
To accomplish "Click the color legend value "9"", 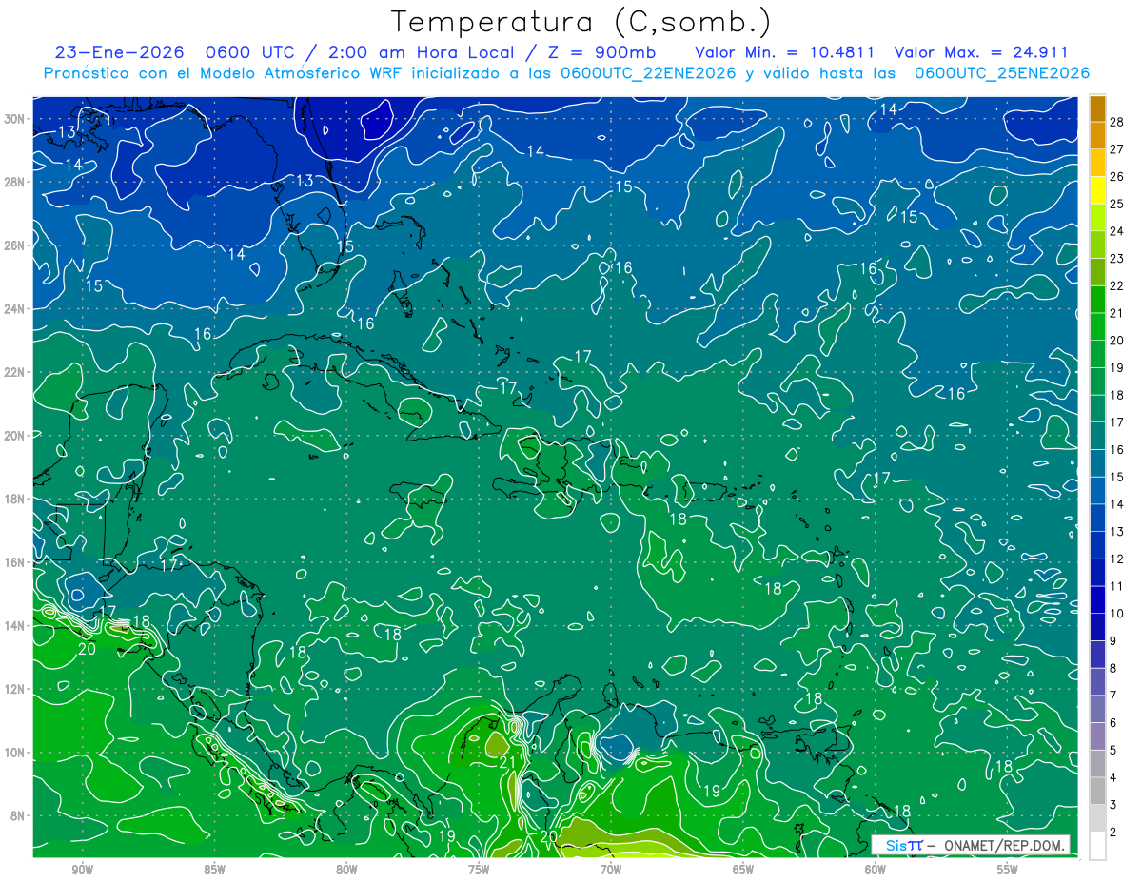I will [1113, 641].
